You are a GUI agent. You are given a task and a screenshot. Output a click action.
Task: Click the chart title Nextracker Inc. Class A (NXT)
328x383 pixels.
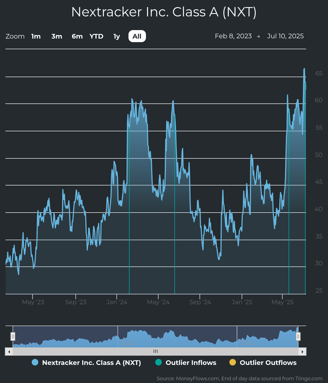(164, 12)
